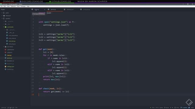Click the git branch icon in the status bar
195x109 pixels.
tap(165, 108)
